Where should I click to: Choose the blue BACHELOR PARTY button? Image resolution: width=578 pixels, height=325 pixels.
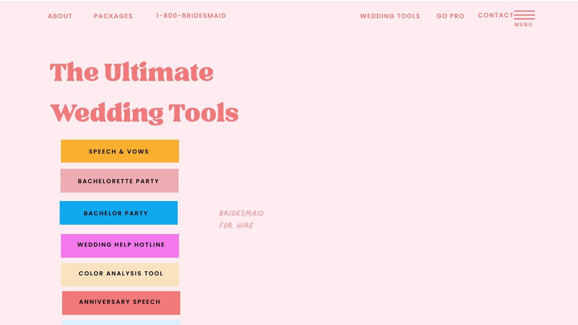click(118, 213)
